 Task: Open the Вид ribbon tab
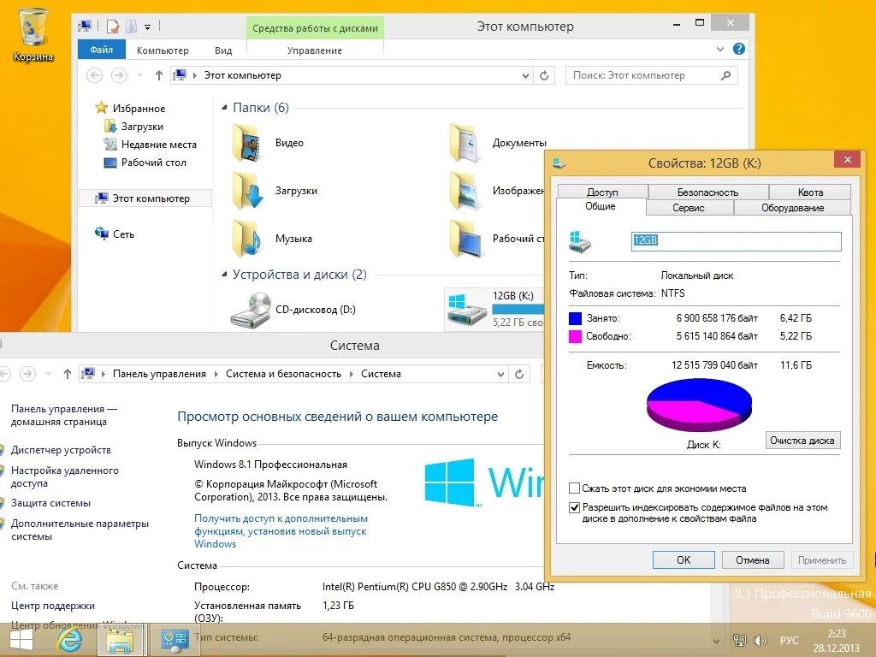223,50
